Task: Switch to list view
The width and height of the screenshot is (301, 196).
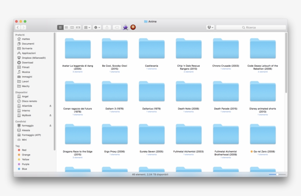Action: pos(66,27)
